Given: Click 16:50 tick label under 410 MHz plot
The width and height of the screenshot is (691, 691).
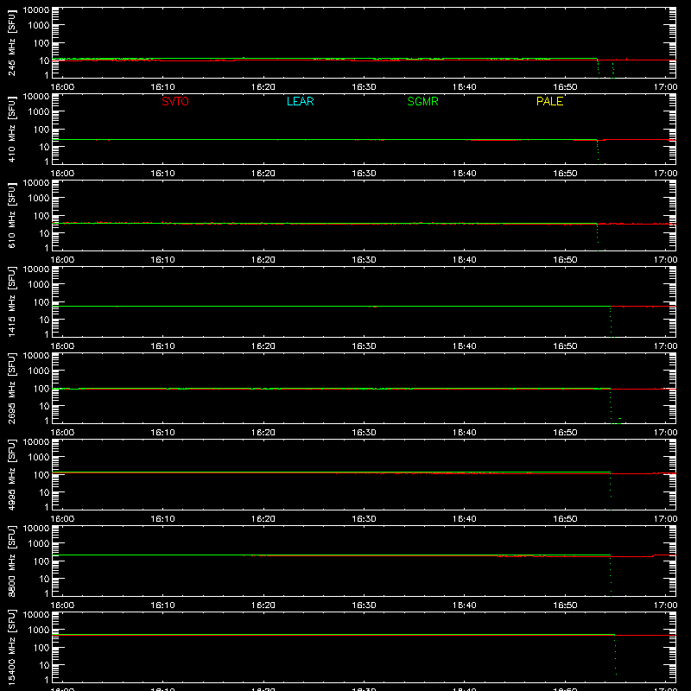Looking at the screenshot, I should pos(565,174).
